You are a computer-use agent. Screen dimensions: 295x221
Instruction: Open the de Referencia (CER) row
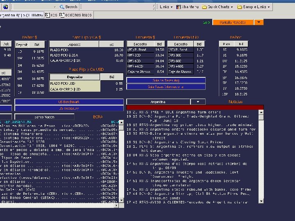pyautogui.click(x=59, y=194)
